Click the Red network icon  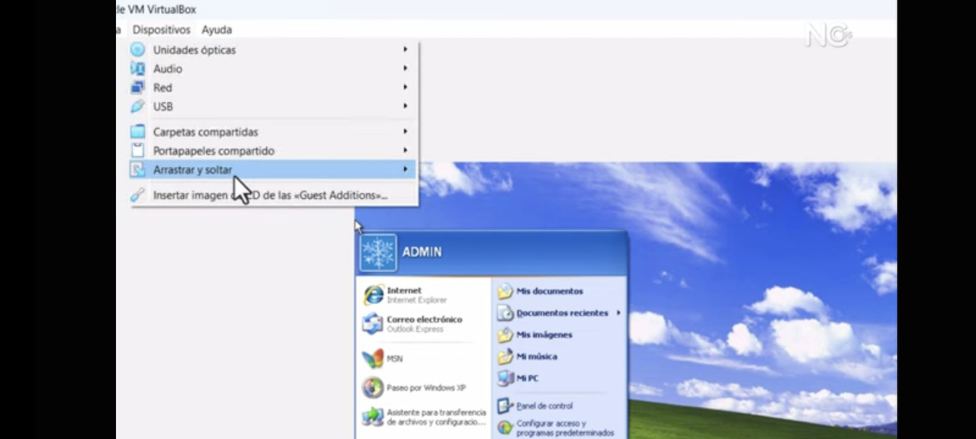point(137,88)
